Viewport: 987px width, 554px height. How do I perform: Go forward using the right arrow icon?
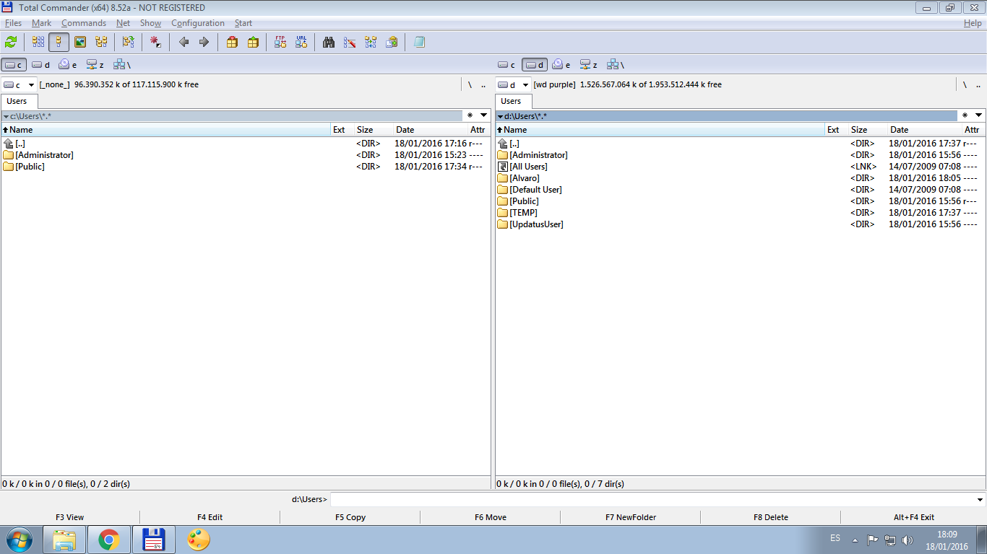(204, 43)
